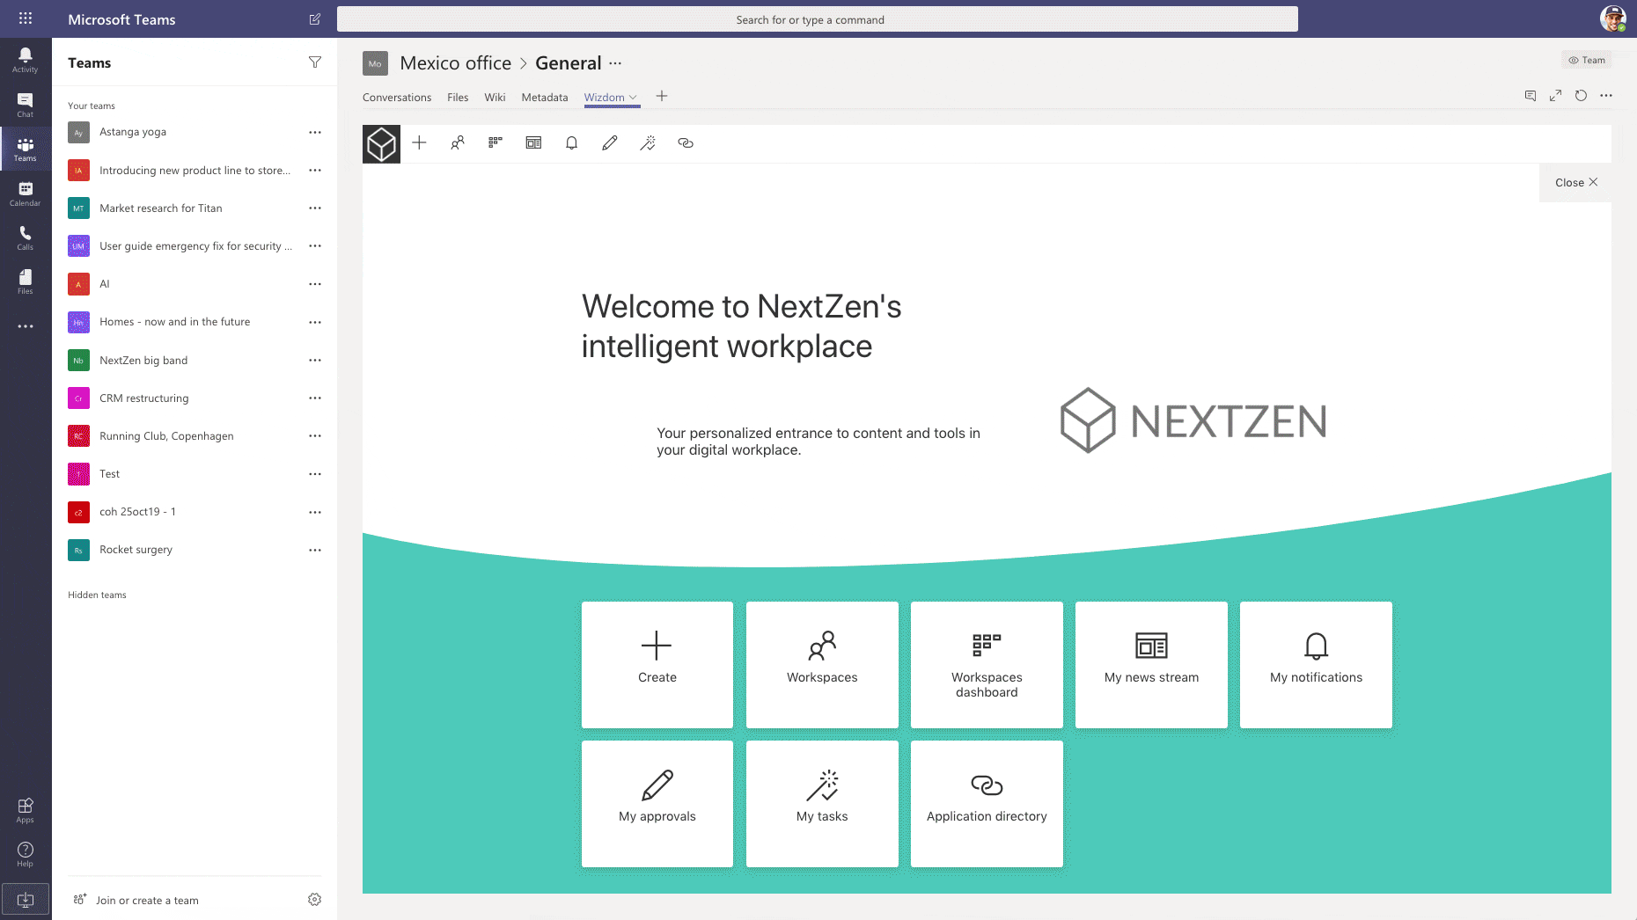Open Files in the left rail

coord(25,281)
